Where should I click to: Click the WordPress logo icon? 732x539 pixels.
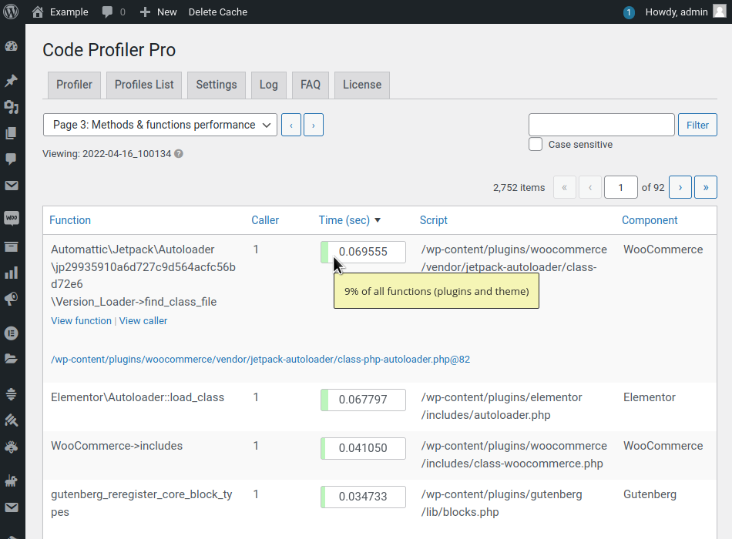11,12
